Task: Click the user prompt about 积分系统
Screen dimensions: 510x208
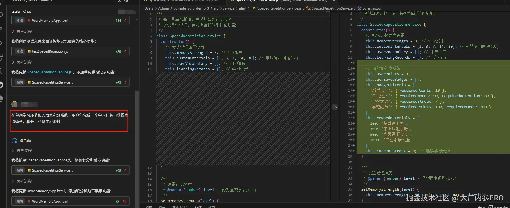Action: click(x=69, y=118)
